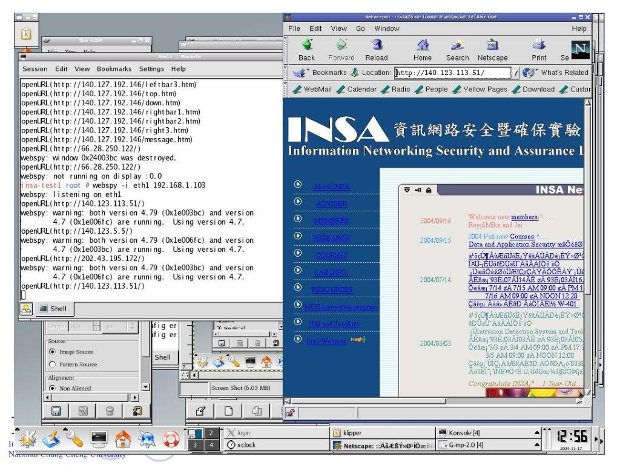Follow the About INSA link

331,186
